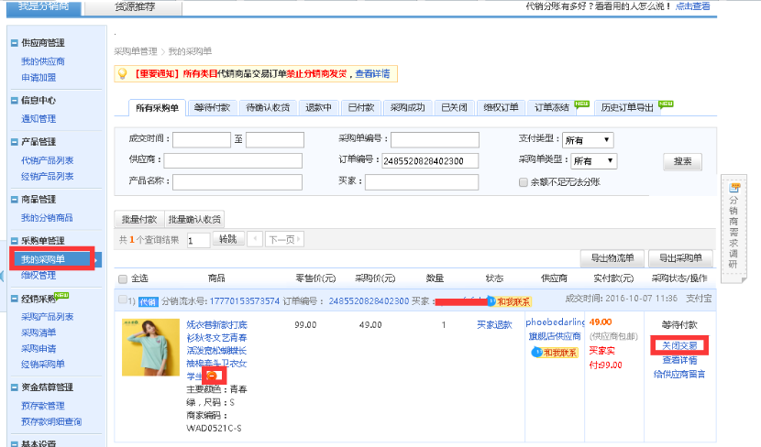Tick the checkbox for order row 1
Image resolution: width=761 pixels, height=447 pixels.
click(123, 300)
